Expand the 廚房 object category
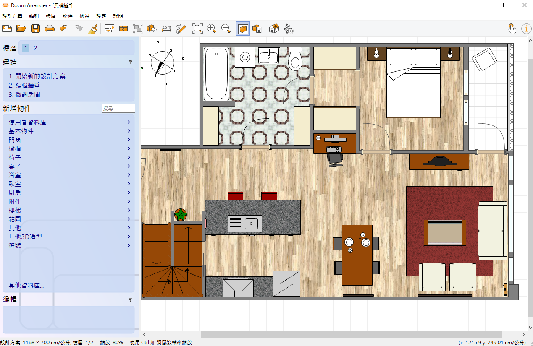533x346 pixels. point(15,193)
